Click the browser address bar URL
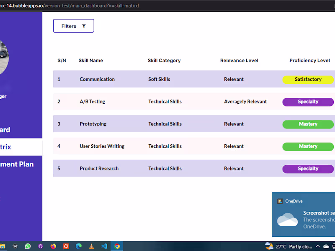This screenshot has width=335, height=251. [70, 5]
